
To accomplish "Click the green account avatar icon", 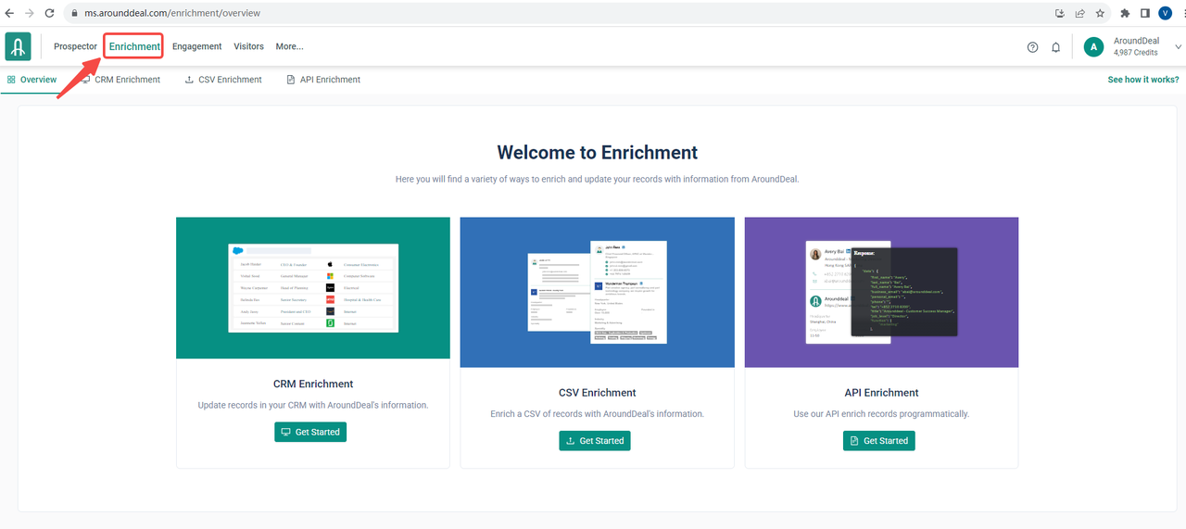I will point(1093,47).
